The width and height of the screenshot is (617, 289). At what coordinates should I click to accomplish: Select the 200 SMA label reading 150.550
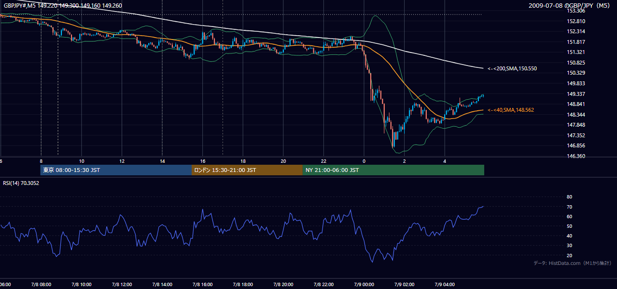[512, 68]
